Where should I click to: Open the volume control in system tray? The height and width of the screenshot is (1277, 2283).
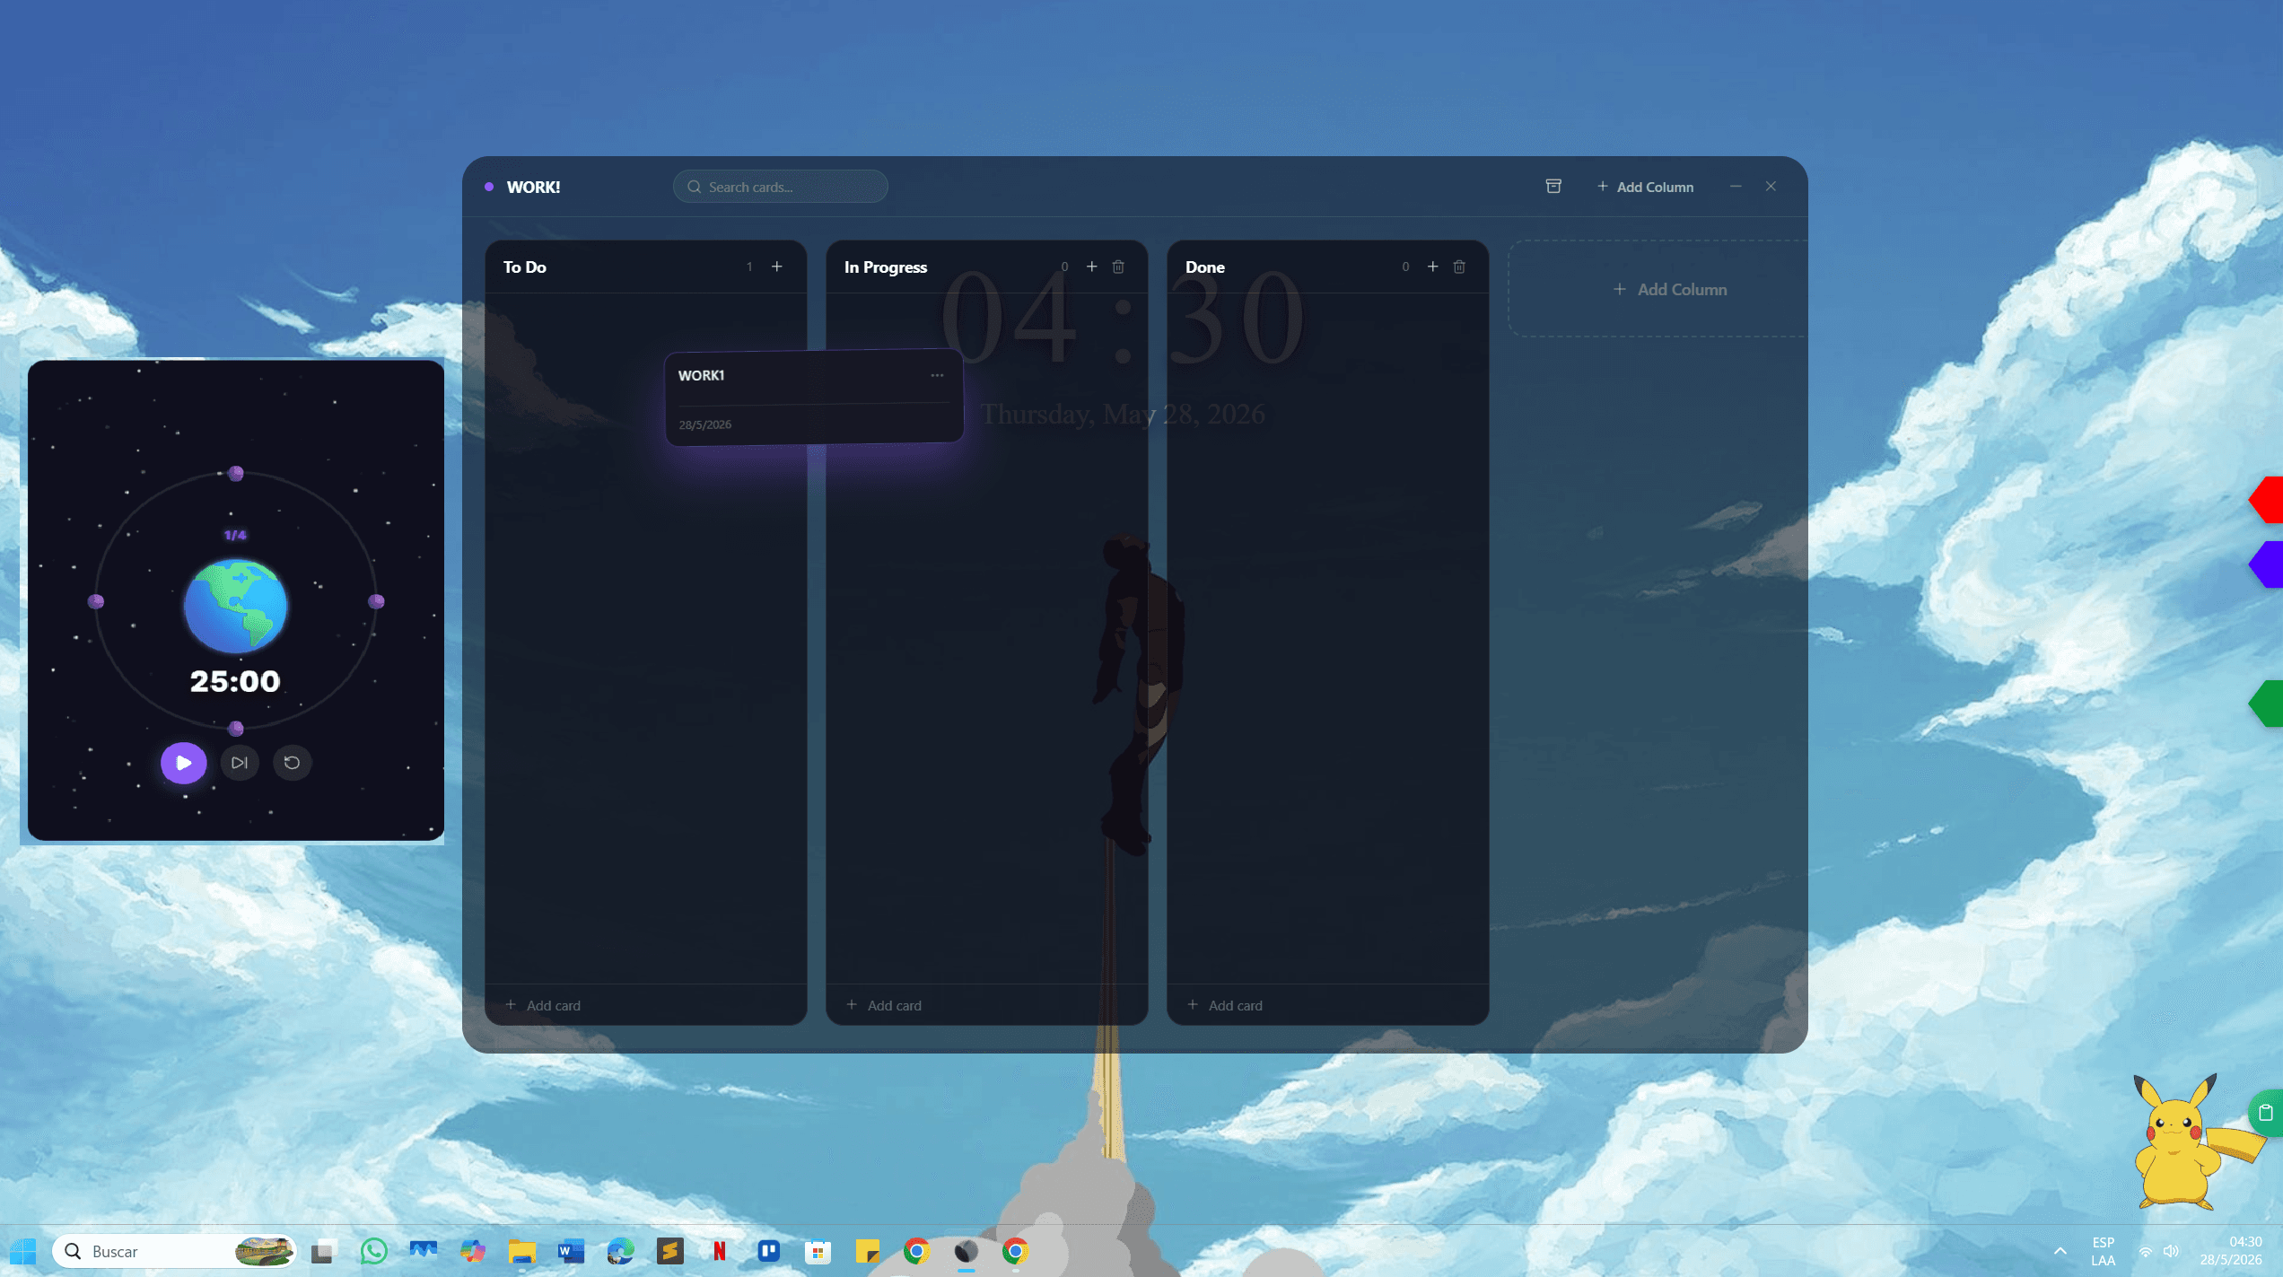click(x=2171, y=1251)
